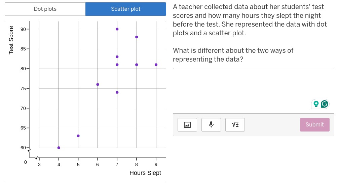Click inside the answer text box
This screenshot has height=186, width=339.
coord(253,91)
